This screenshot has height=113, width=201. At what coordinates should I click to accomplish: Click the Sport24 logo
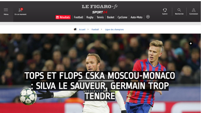(100, 12)
